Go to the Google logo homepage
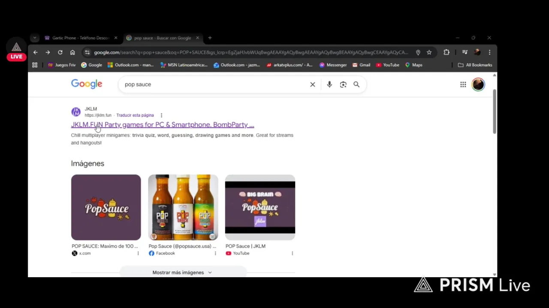Viewport: 549px width, 308px height. pos(87,84)
